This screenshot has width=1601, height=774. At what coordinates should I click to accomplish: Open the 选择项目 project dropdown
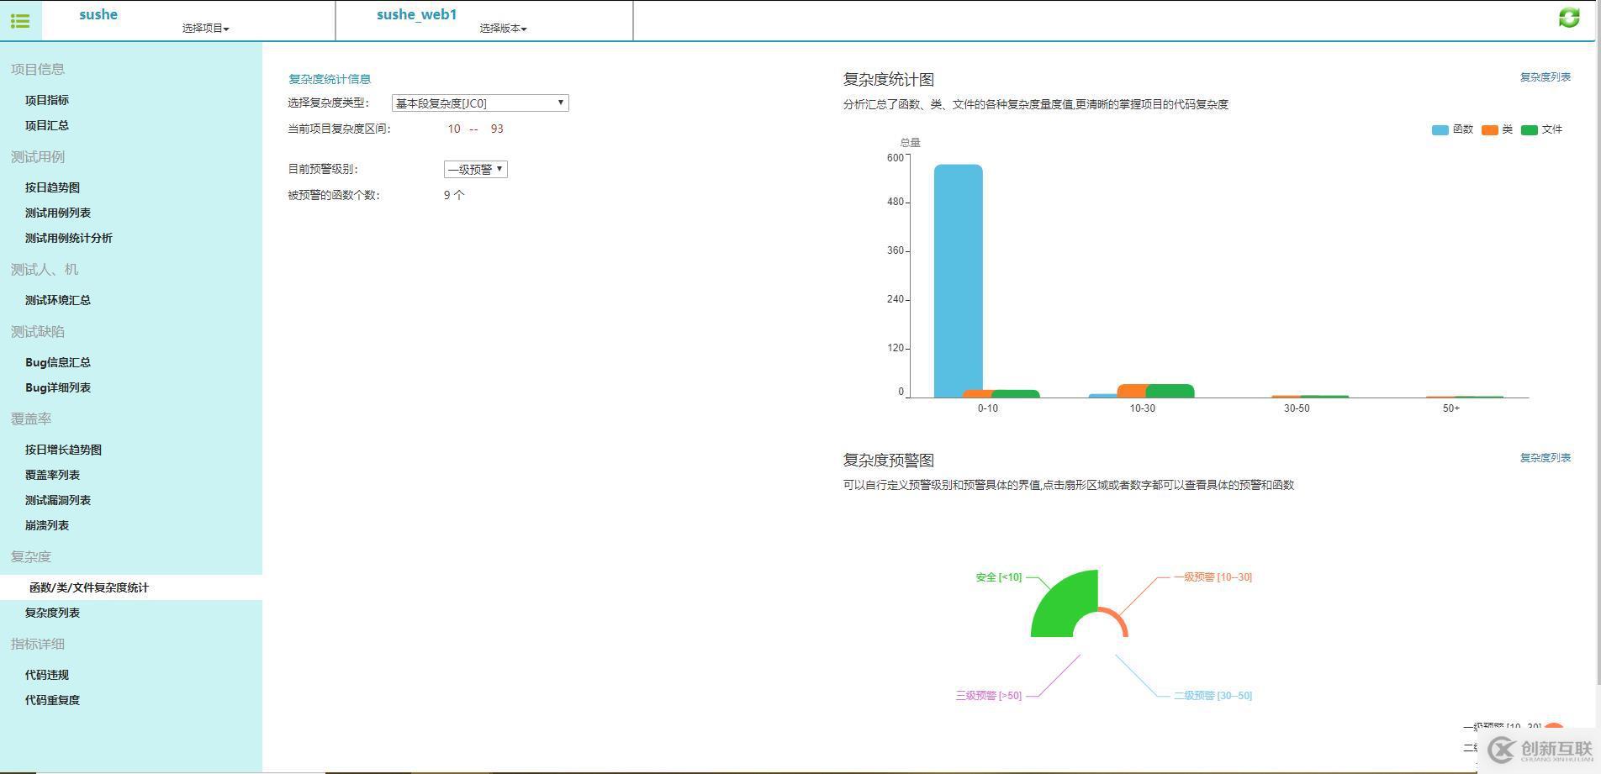pyautogui.click(x=206, y=28)
